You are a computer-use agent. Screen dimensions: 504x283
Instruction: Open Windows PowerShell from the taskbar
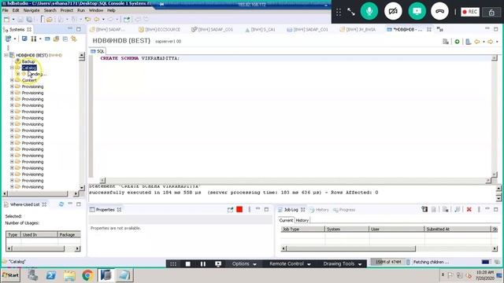50,275
